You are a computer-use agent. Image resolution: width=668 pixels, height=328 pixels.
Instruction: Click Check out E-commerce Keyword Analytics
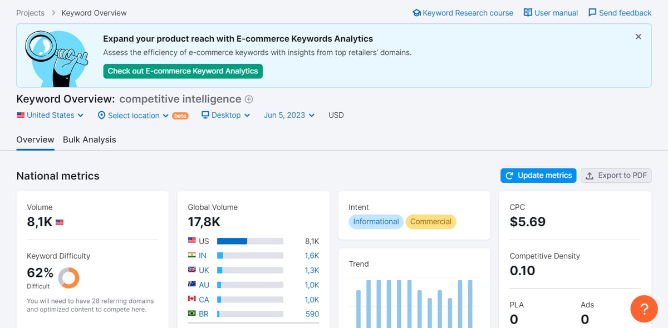[x=183, y=71]
